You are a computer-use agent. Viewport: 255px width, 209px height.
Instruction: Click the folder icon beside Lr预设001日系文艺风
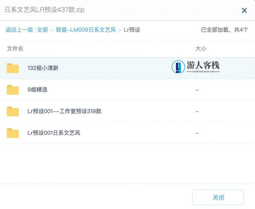pos(13,133)
